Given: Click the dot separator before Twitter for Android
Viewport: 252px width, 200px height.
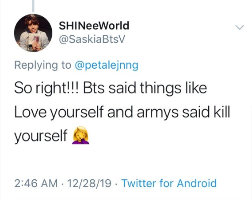Looking at the screenshot, I should pos(116,184).
